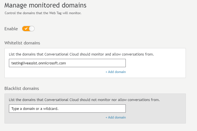
Task: Add a domain to the whitelist
Action: point(115,72)
